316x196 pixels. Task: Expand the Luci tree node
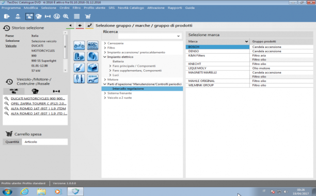point(110,75)
